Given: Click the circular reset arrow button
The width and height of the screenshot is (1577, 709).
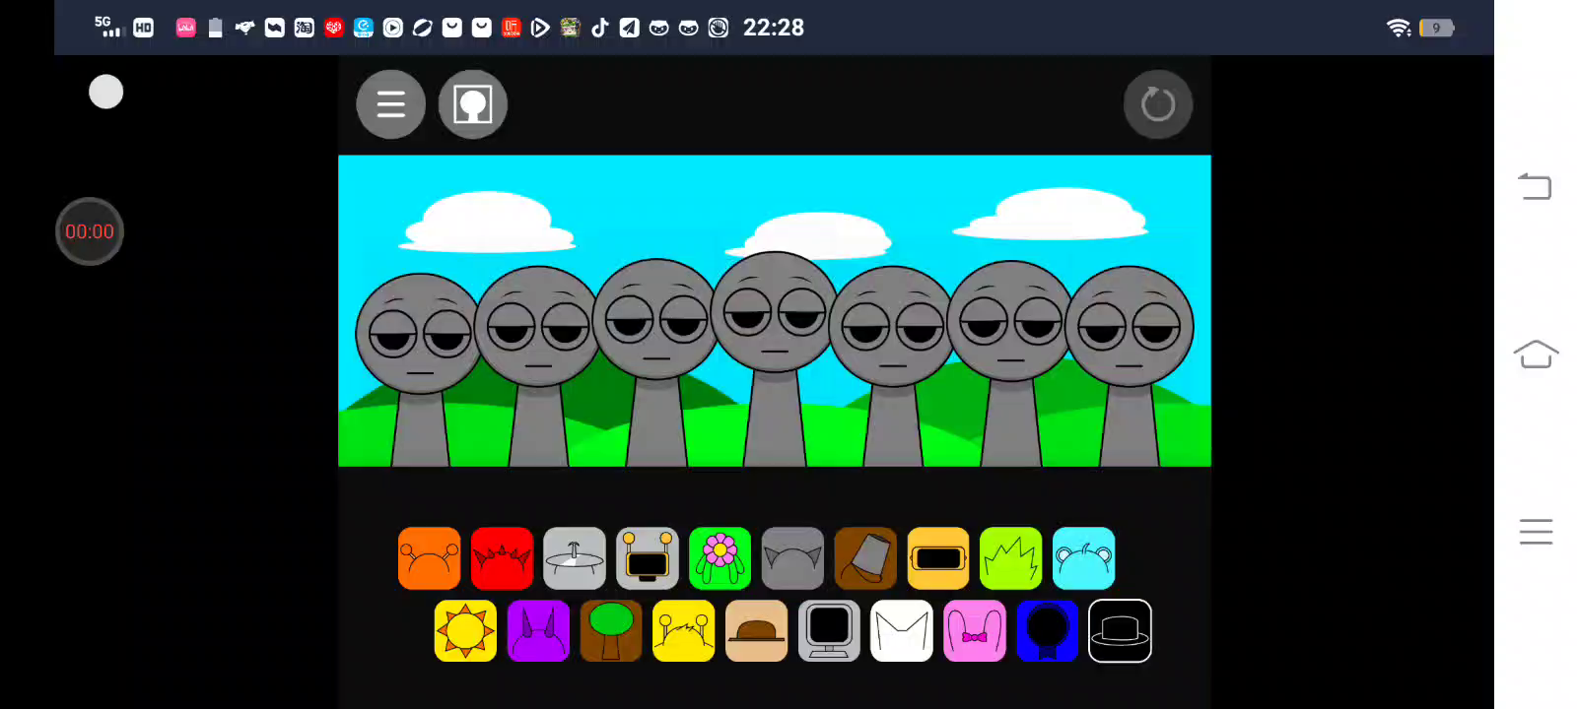Looking at the screenshot, I should tap(1158, 104).
